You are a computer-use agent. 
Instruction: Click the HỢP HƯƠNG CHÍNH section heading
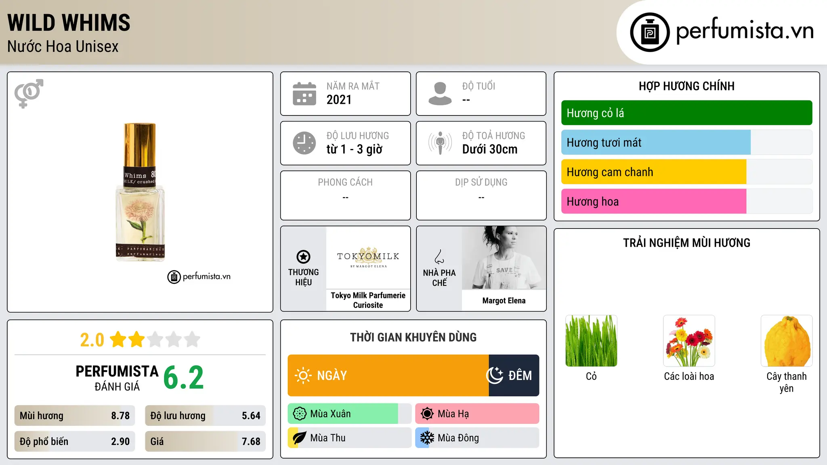coord(687,86)
